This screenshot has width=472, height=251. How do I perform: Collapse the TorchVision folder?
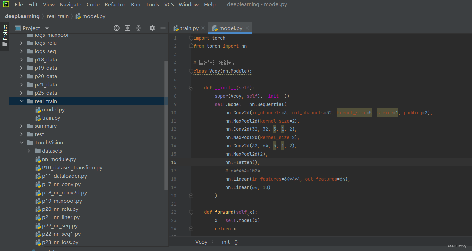[x=22, y=143]
